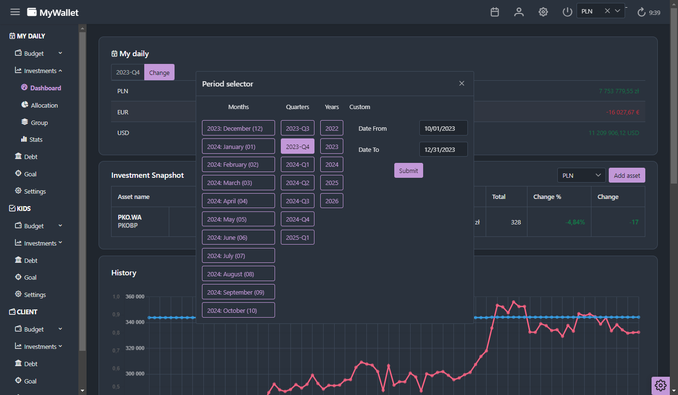Open the header PLN currency dropdown arrow
Viewport: 678px width, 395px height.
(x=618, y=11)
